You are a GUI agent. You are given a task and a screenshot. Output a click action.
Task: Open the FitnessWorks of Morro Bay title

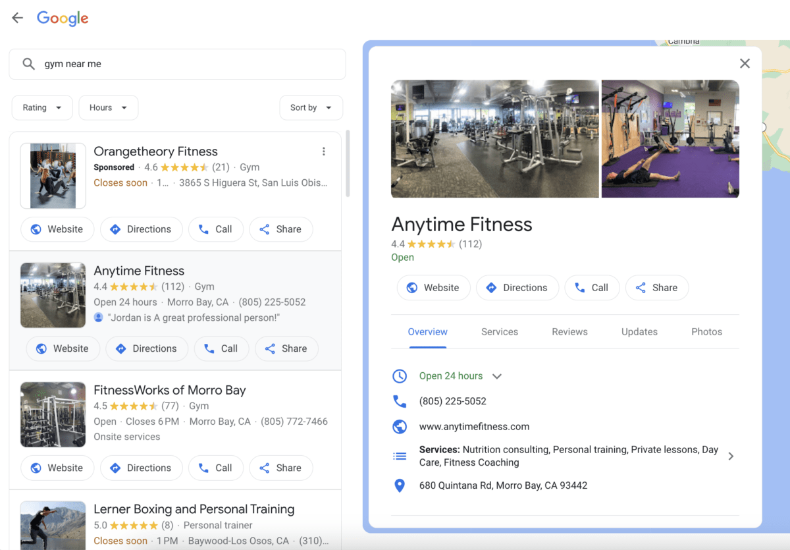pos(170,390)
